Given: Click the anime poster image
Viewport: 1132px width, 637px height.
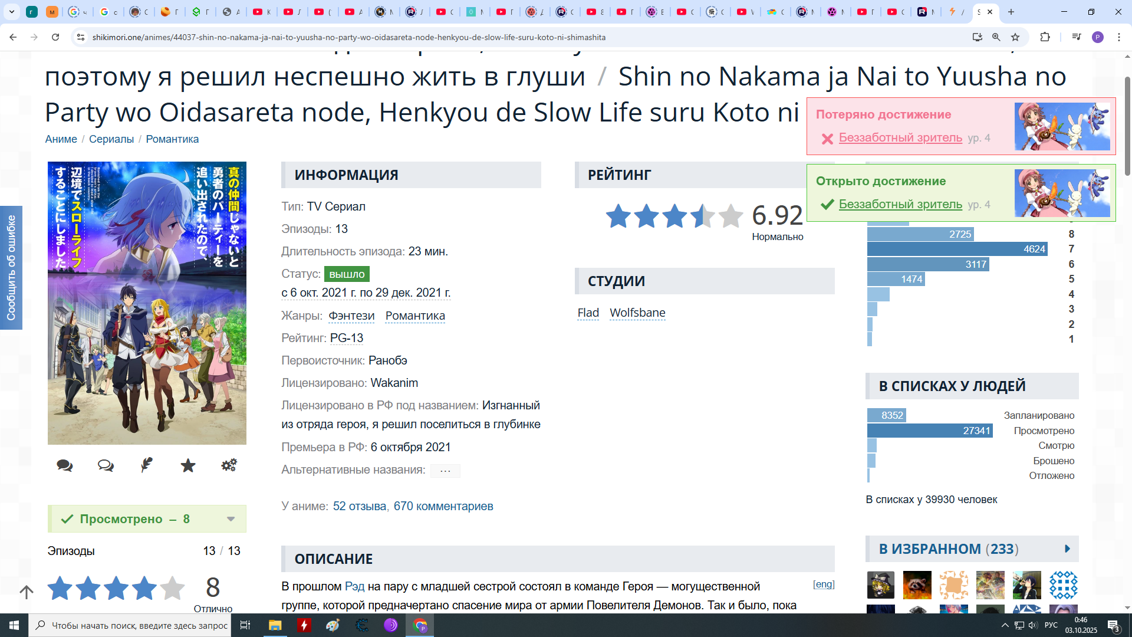Looking at the screenshot, I should (x=147, y=303).
